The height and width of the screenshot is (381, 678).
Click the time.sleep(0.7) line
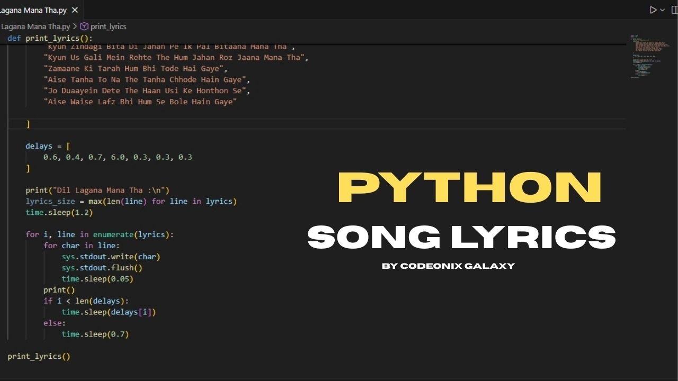click(x=95, y=334)
